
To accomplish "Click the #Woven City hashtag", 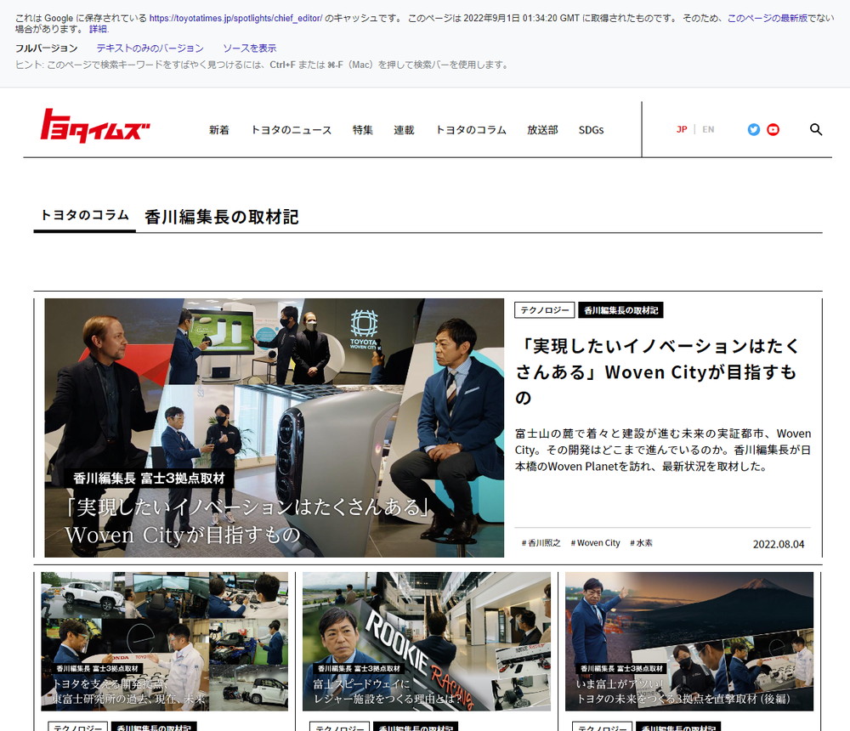I will click(595, 543).
